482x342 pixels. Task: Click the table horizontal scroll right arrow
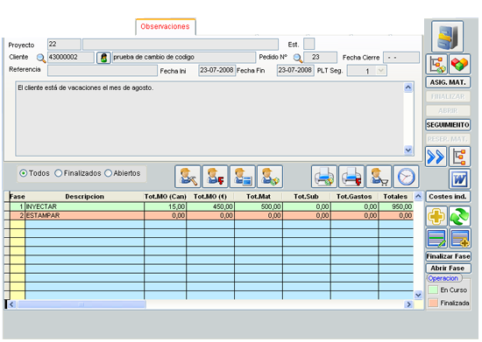tap(409, 304)
